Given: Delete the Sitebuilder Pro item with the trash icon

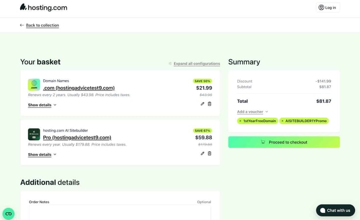Looking at the screenshot, I should [210, 154].
